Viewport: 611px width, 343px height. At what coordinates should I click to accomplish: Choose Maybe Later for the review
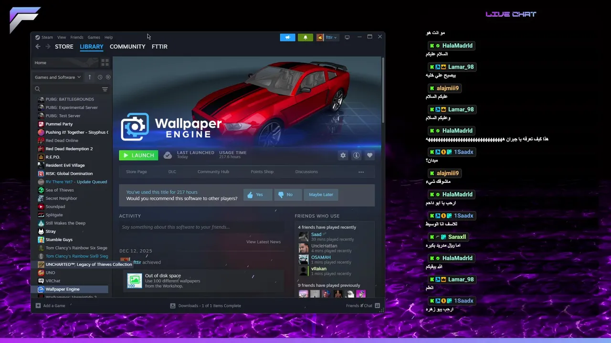click(321, 194)
